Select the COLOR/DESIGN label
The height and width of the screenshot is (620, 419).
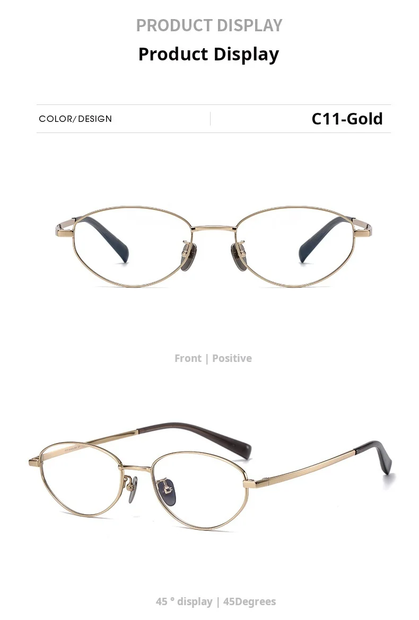click(75, 119)
